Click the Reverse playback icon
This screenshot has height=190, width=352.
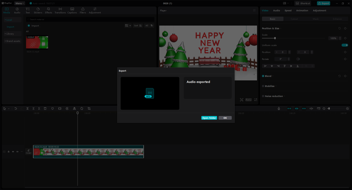(x=67, y=109)
